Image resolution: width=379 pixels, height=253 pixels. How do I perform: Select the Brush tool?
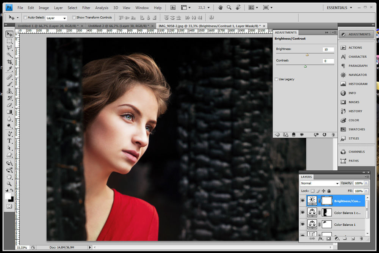coord(9,84)
